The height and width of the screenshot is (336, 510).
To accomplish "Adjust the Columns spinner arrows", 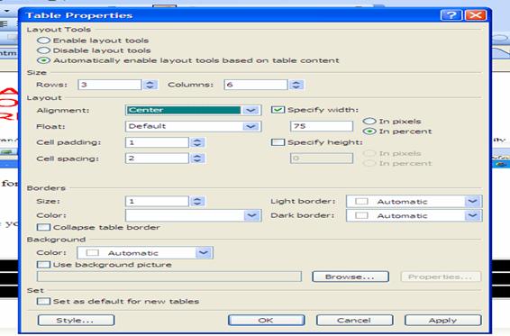I will point(296,85).
